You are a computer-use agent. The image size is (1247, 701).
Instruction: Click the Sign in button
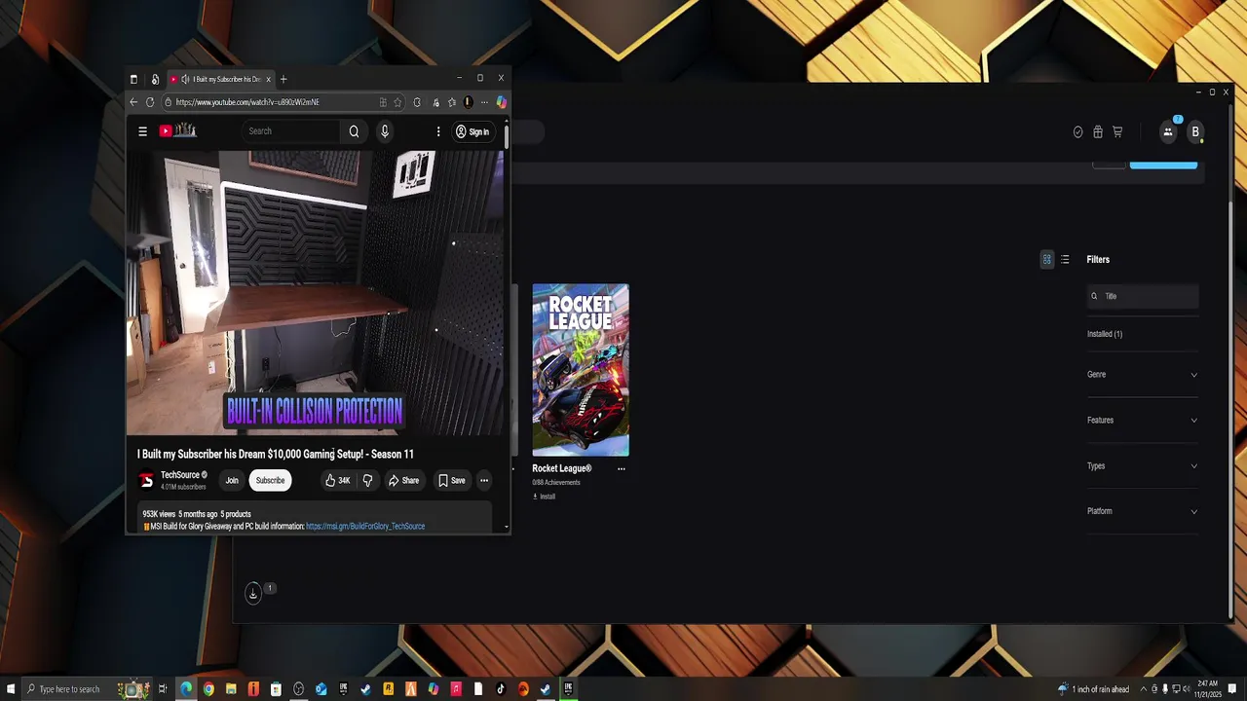[x=472, y=131]
